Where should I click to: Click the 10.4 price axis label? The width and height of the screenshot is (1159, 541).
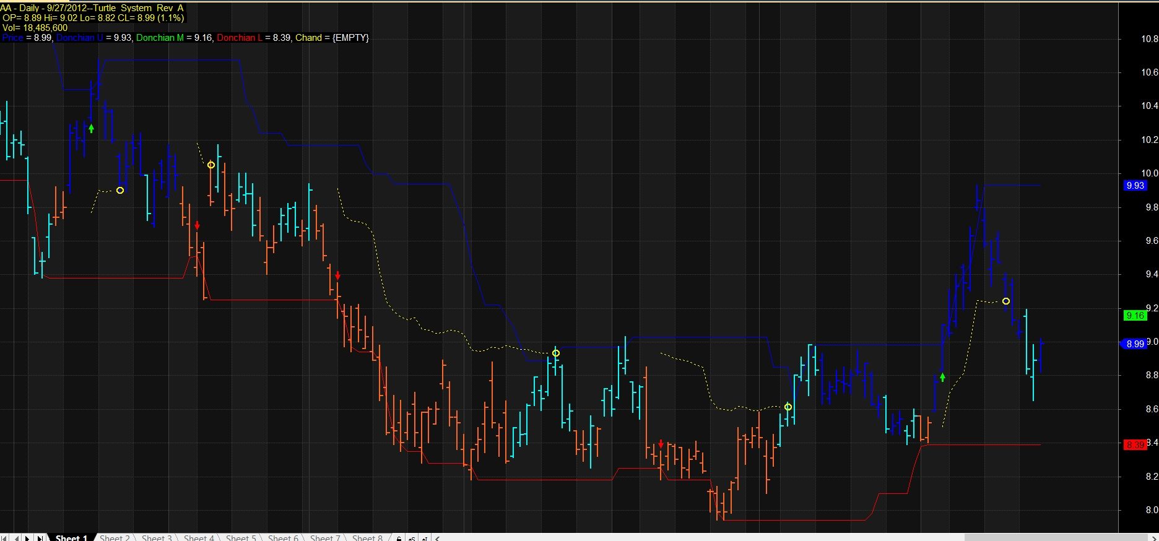1149,106
